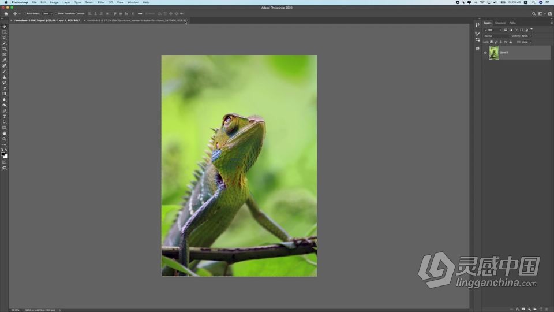554x312 pixels.
Task: Click background color swatch
Action: pyautogui.click(x=6, y=157)
